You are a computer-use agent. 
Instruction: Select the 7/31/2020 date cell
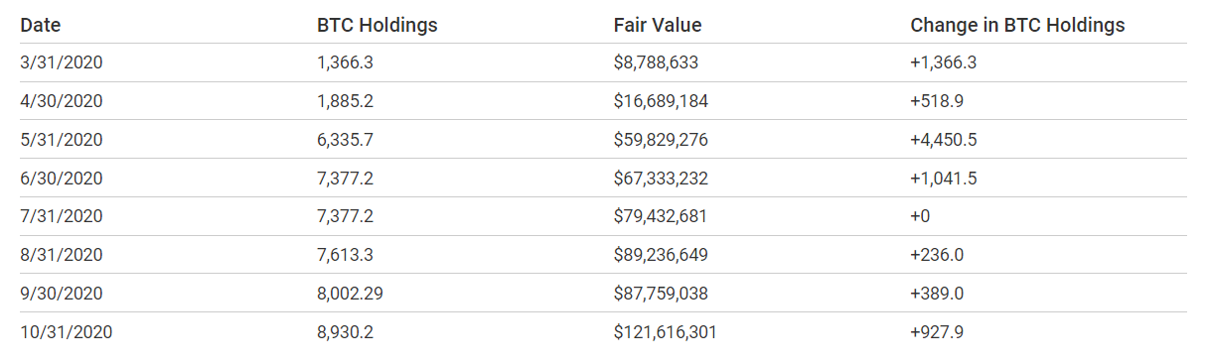coord(62,216)
